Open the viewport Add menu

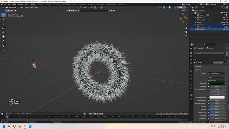pyautogui.click(x=31, y=7)
